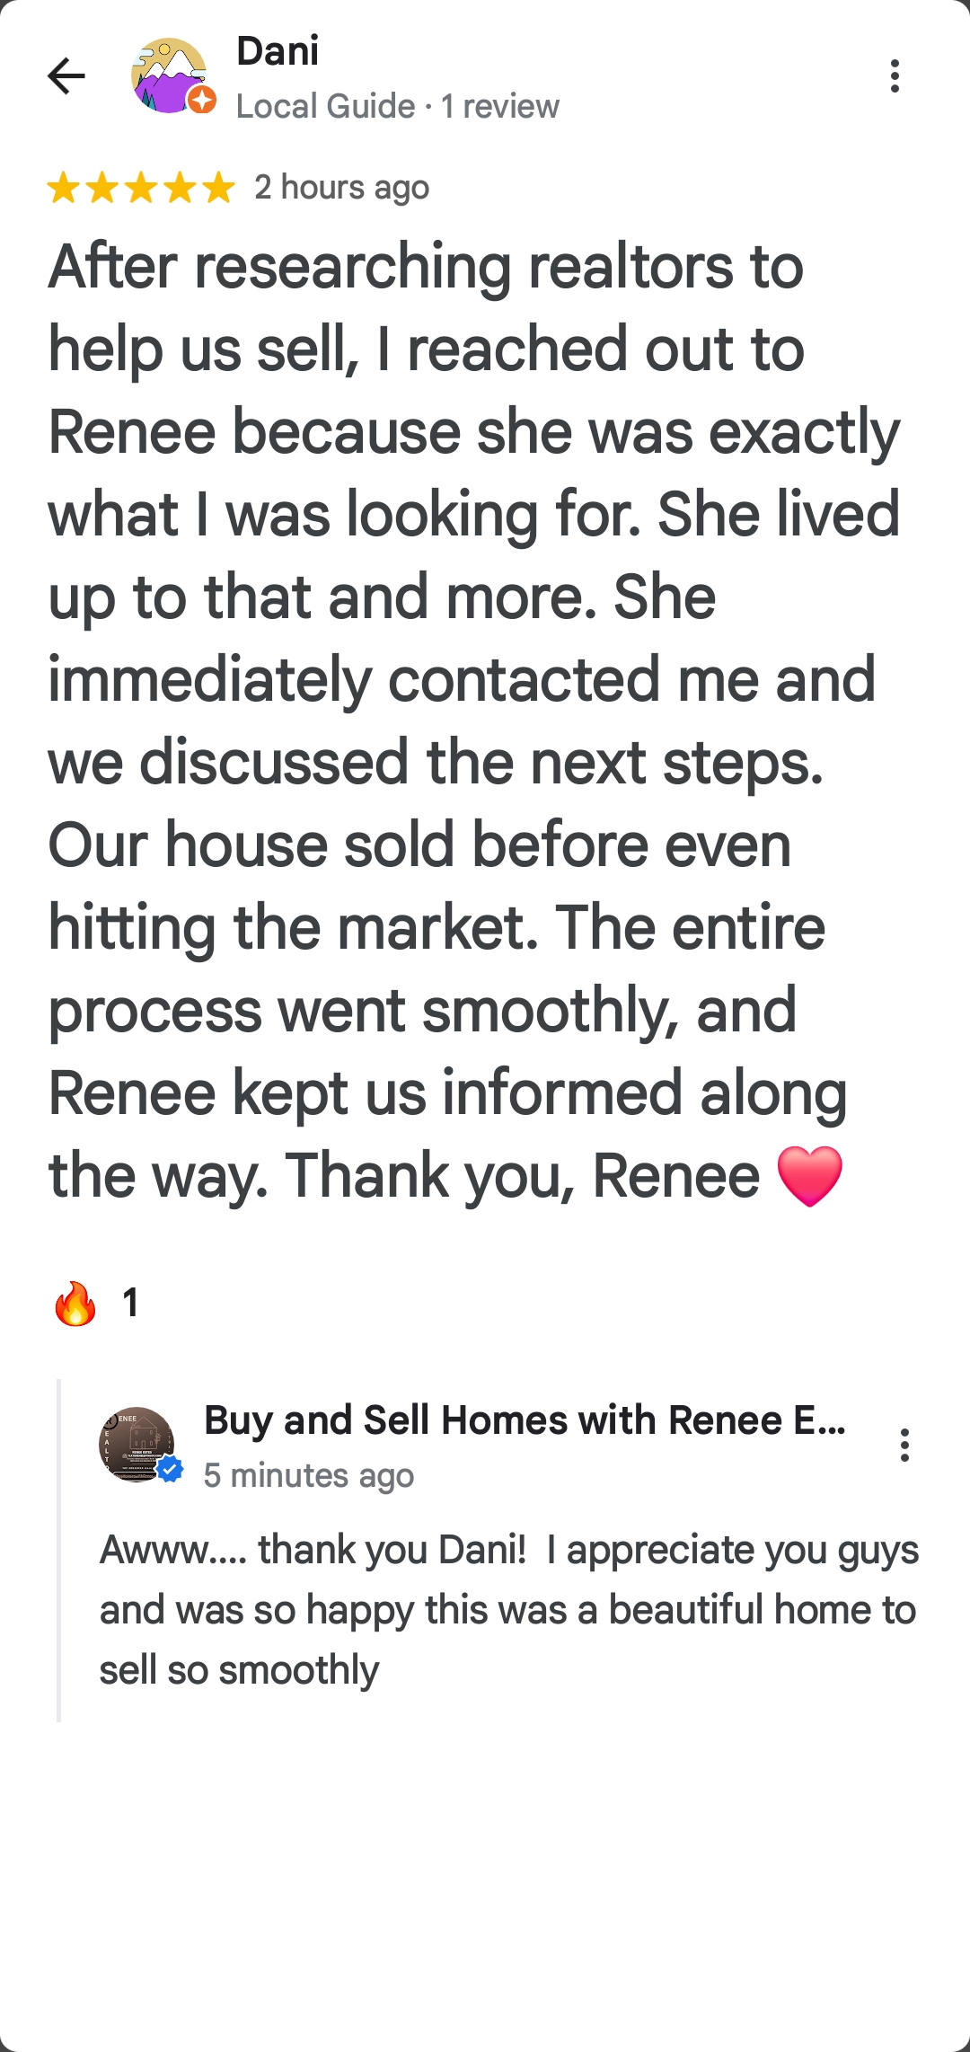
Task: Click the red heart emoji in review
Action: (809, 1176)
